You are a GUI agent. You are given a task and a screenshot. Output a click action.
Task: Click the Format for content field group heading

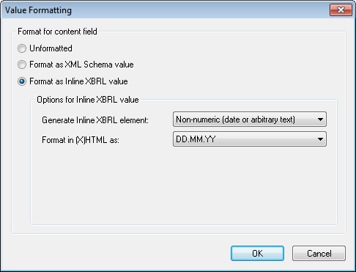(57, 32)
